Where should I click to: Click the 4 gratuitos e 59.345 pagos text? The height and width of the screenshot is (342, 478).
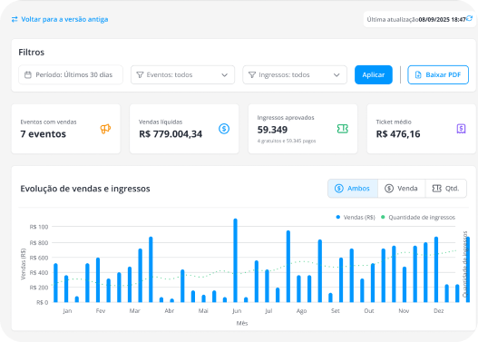(287, 141)
